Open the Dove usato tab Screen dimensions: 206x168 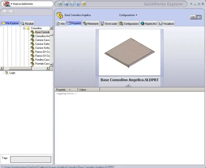pos(109,24)
